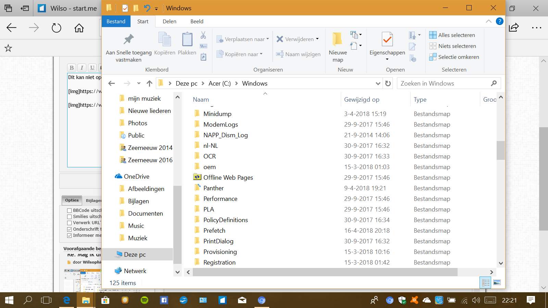
Task: Click the scissors cut icon
Action: pyautogui.click(x=203, y=35)
